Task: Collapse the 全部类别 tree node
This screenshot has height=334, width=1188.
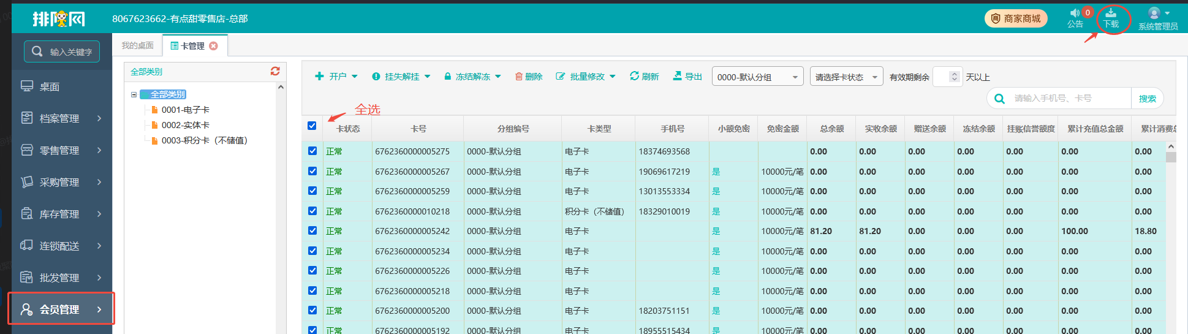Action: point(134,94)
